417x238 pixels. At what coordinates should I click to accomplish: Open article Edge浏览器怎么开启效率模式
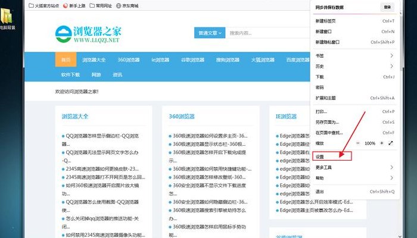point(316,202)
